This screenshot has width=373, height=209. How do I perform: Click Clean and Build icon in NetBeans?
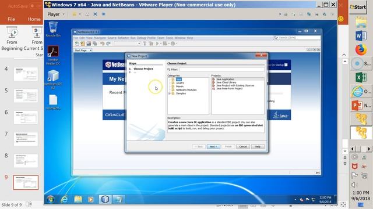(151, 44)
